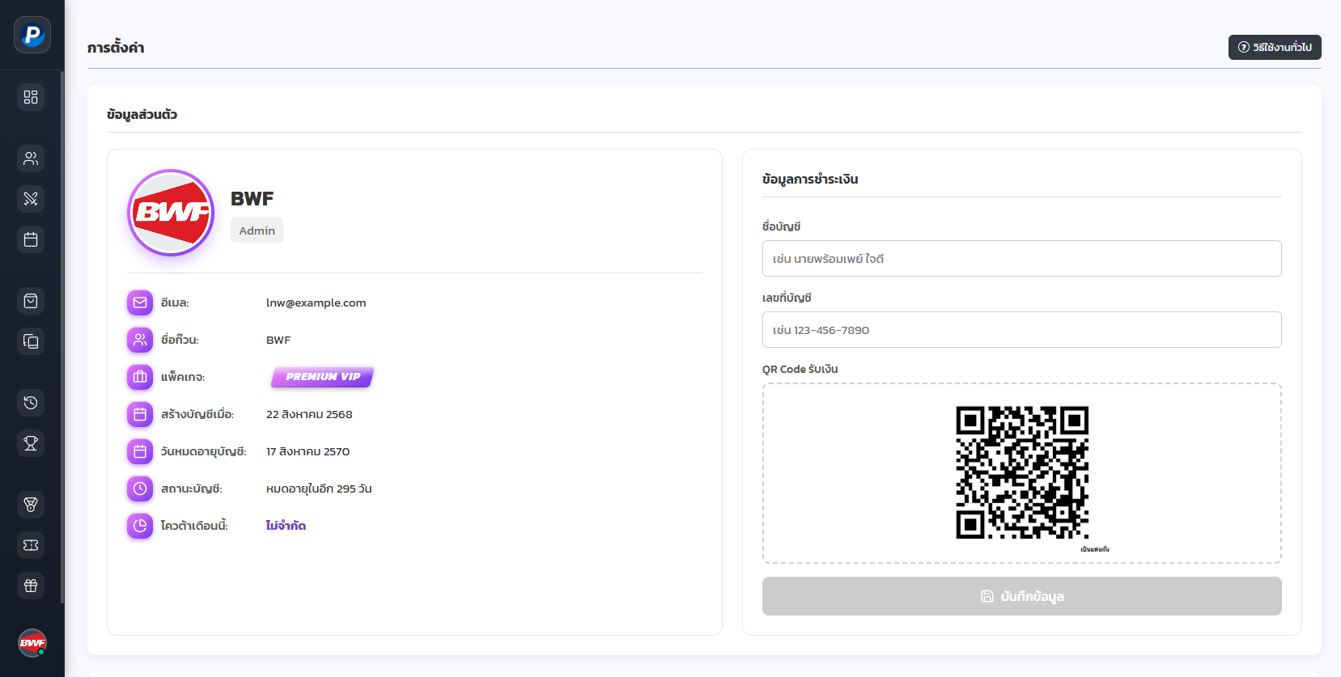The height and width of the screenshot is (677, 1341).
Task: Click the บันทึกข้อมูล save button
Action: (1021, 596)
